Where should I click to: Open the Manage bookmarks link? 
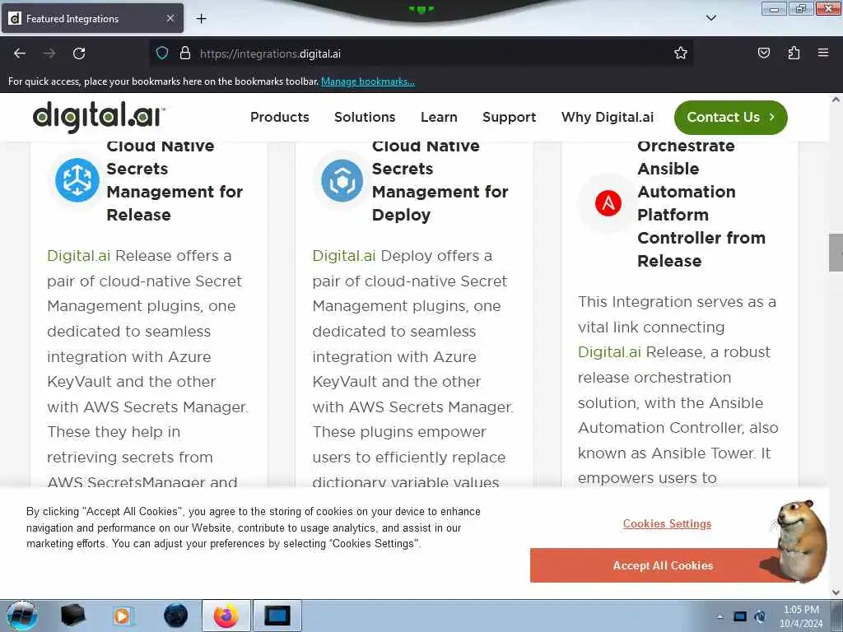point(368,81)
